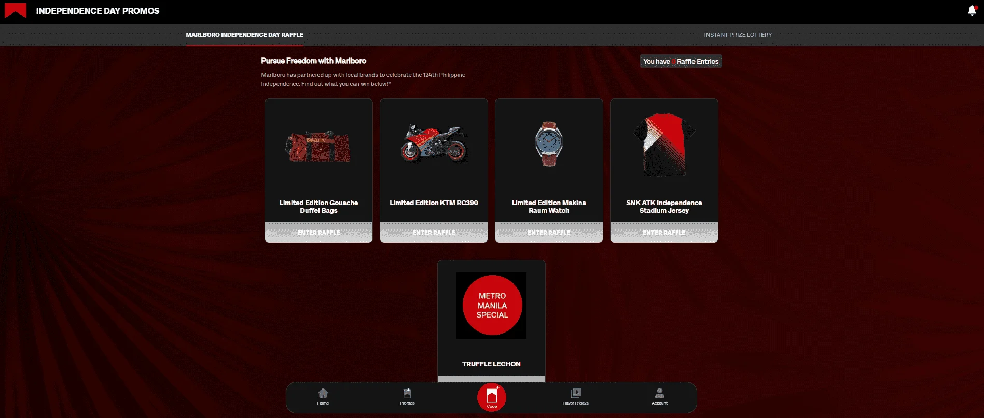Click the Marlboro red logo in the header
Image resolution: width=984 pixels, height=418 pixels.
click(x=16, y=10)
